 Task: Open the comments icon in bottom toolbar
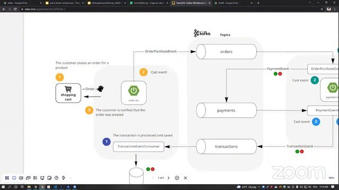pyautogui.click(x=21, y=178)
